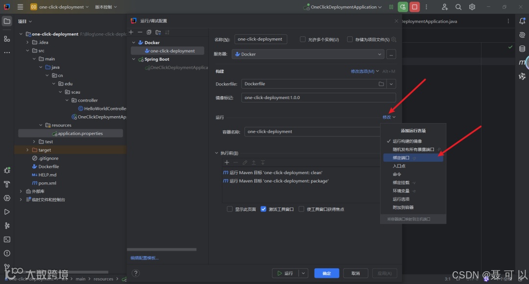This screenshot has width=529, height=284.
Task: Collapse the Spring Boot configuration group
Action: pos(134,59)
